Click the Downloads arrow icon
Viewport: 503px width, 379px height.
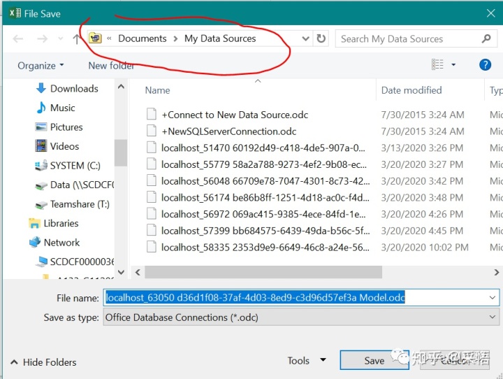coord(41,88)
